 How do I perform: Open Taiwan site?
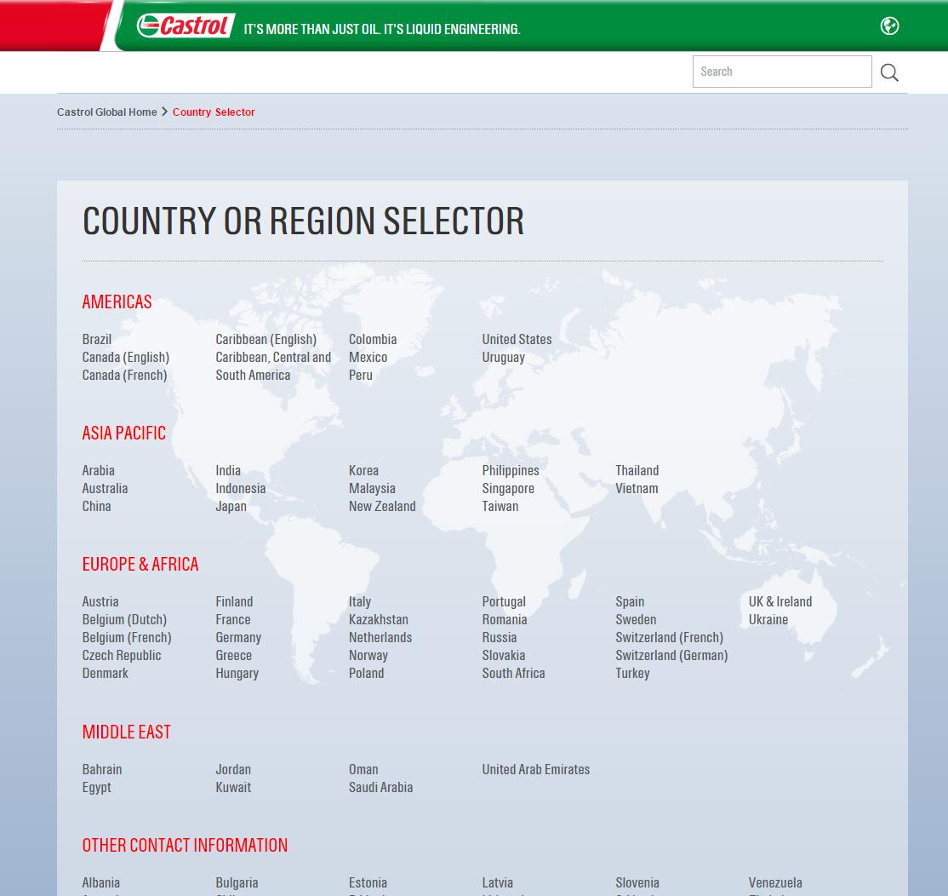coord(500,507)
